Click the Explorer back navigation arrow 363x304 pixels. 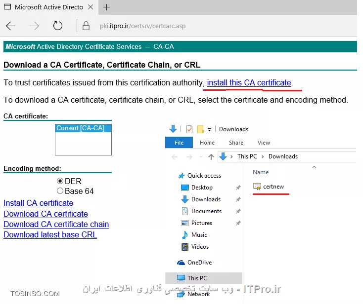point(175,157)
